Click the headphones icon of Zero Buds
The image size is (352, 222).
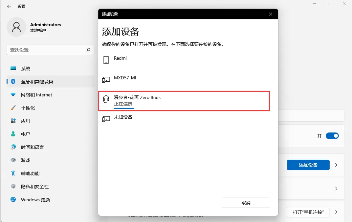106,98
